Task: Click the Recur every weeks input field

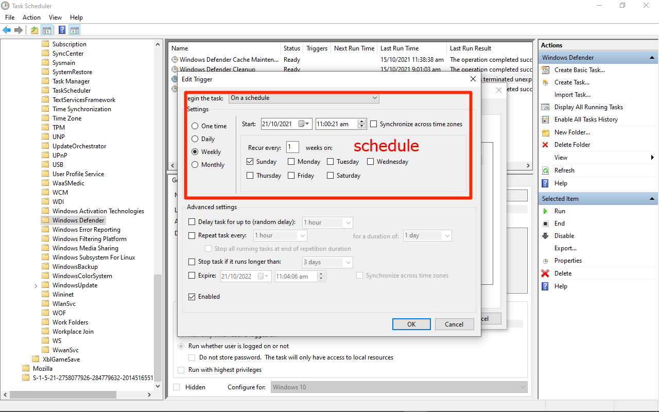Action: click(x=292, y=147)
